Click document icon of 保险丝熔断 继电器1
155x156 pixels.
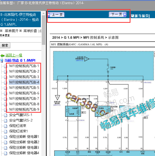(5, 137)
